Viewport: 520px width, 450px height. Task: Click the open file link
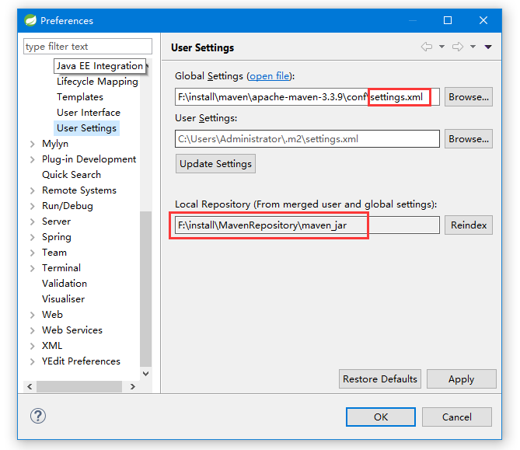pos(269,76)
